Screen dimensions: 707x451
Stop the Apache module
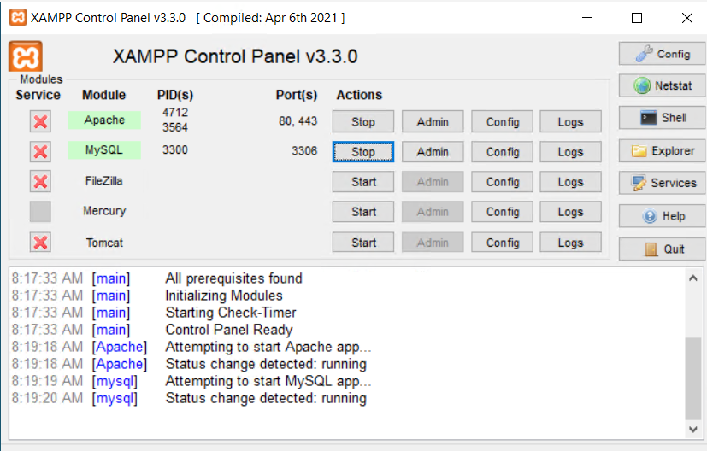click(x=363, y=121)
